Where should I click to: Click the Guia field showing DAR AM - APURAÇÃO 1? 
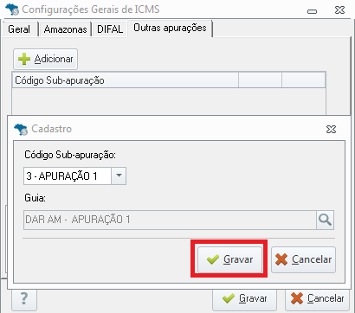pyautogui.click(x=170, y=220)
